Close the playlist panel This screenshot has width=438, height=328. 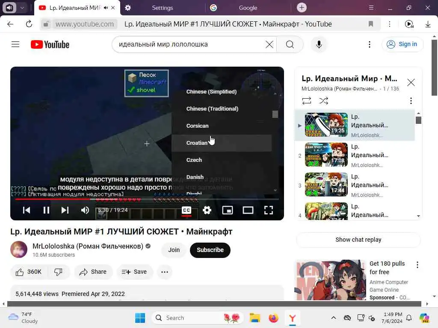click(411, 82)
